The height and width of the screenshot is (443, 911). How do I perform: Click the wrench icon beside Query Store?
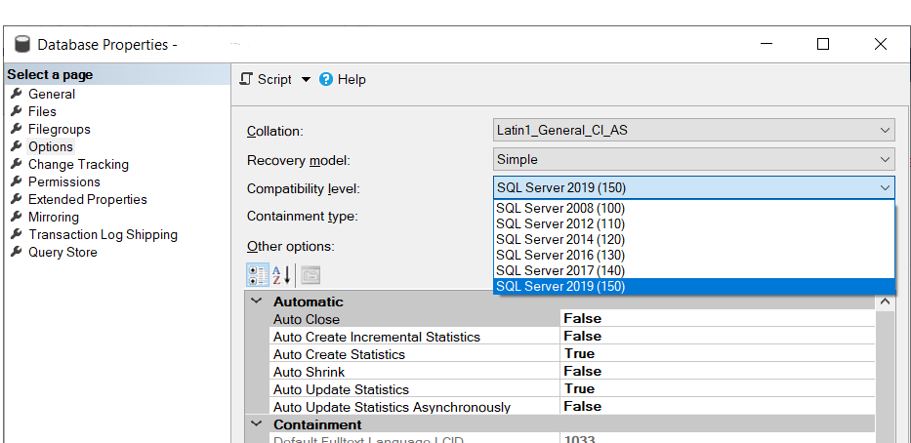pyautogui.click(x=17, y=252)
